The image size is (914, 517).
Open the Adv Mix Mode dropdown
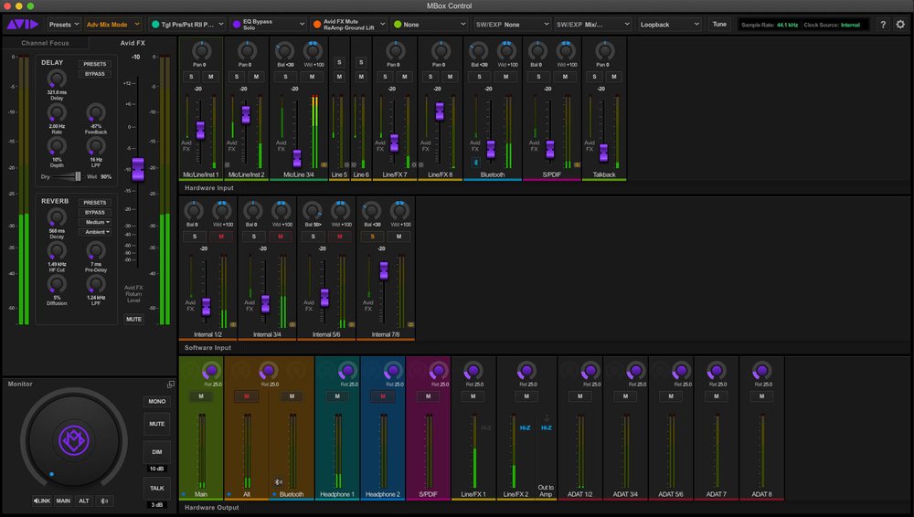pyautogui.click(x=112, y=25)
